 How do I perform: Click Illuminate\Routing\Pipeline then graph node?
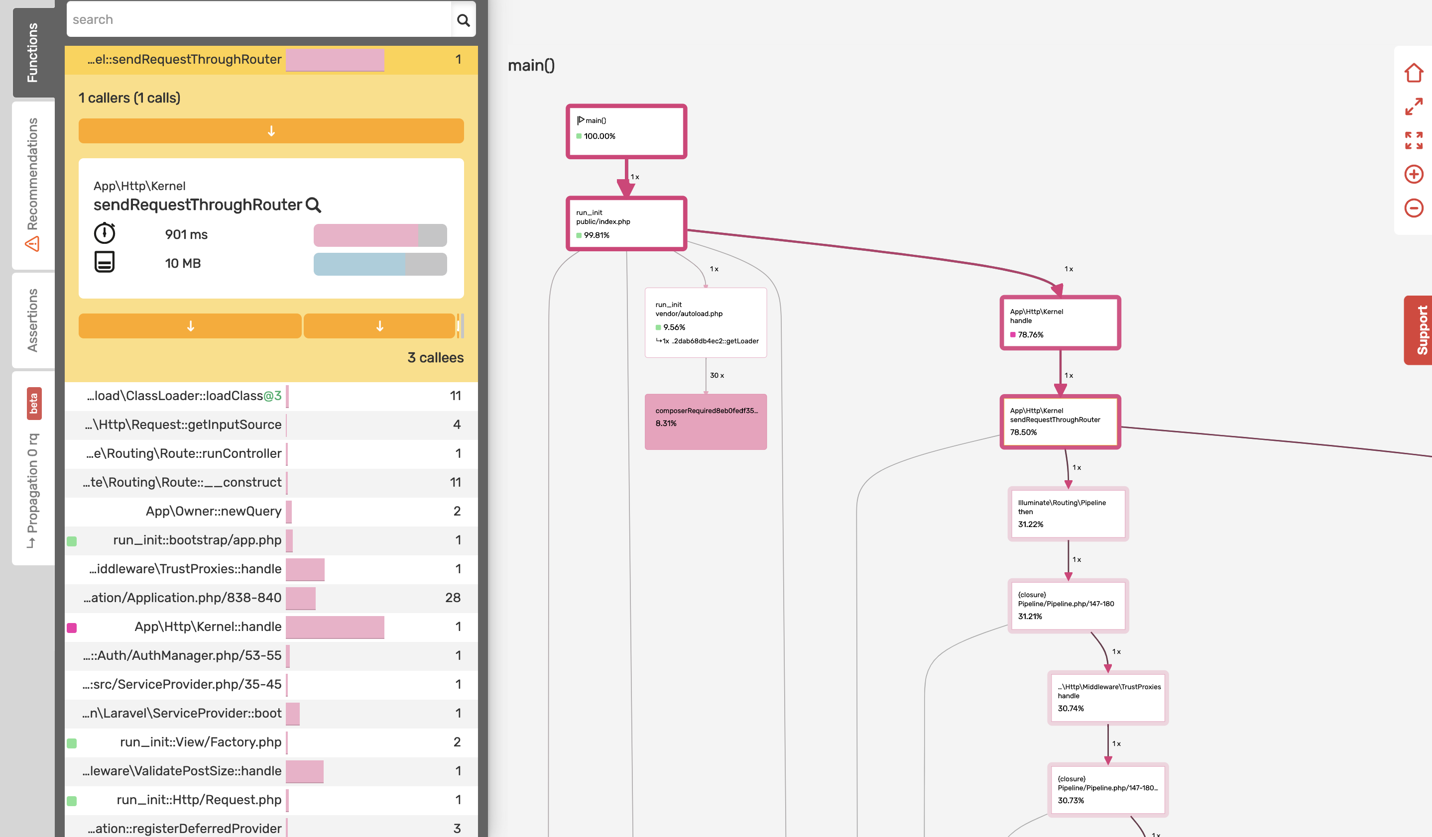1069,514
